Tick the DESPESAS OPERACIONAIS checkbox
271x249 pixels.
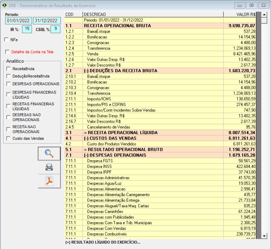8,84
